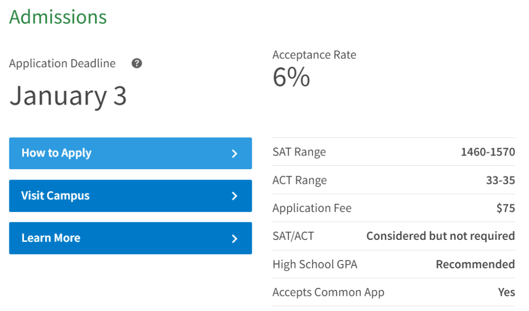Image resolution: width=529 pixels, height=311 pixels.
Task: Click the Admissions section heading
Action: [58, 17]
